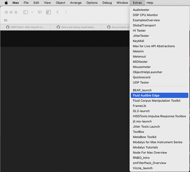Open KeyMidi extra

[x=159, y=41]
